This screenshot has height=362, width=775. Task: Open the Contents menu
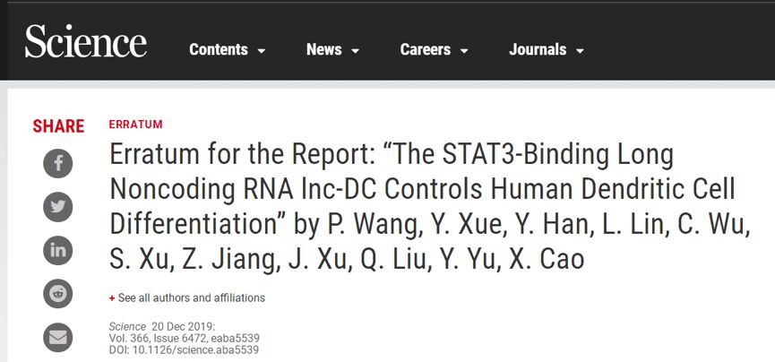pyautogui.click(x=219, y=50)
